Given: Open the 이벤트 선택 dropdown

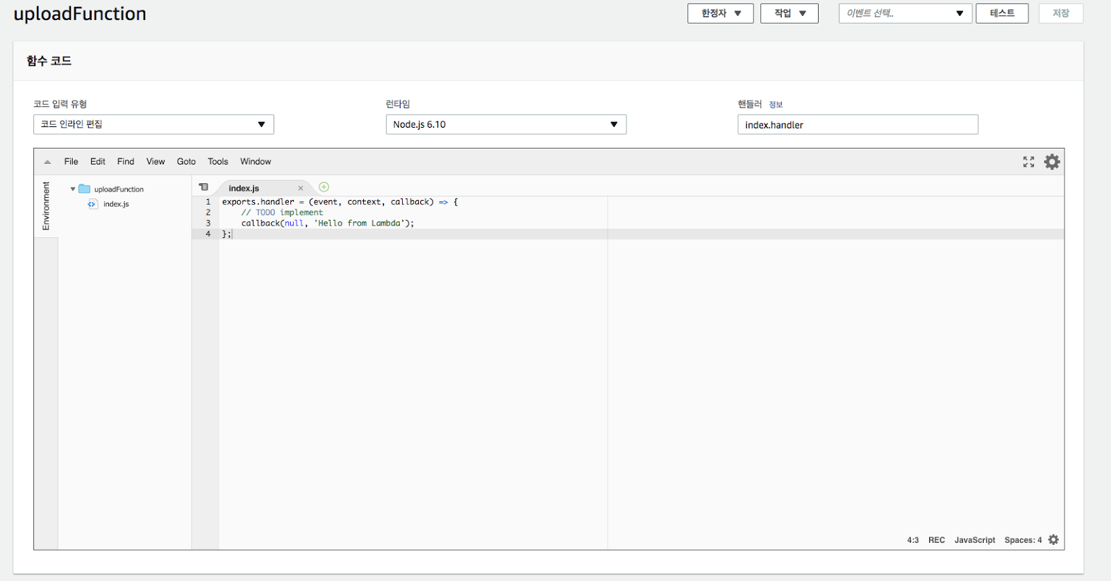Looking at the screenshot, I should (x=905, y=13).
